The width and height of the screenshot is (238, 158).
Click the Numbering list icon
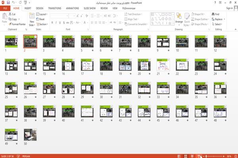[98, 16]
